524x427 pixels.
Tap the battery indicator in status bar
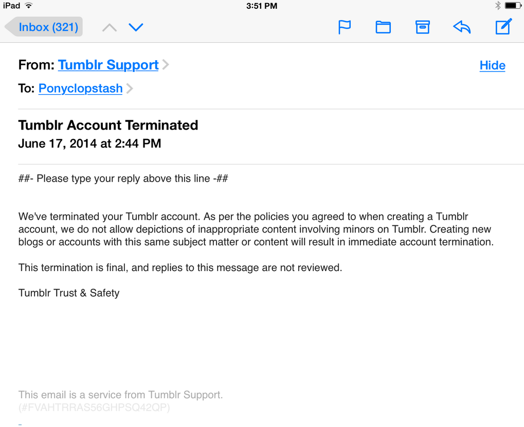click(513, 6)
